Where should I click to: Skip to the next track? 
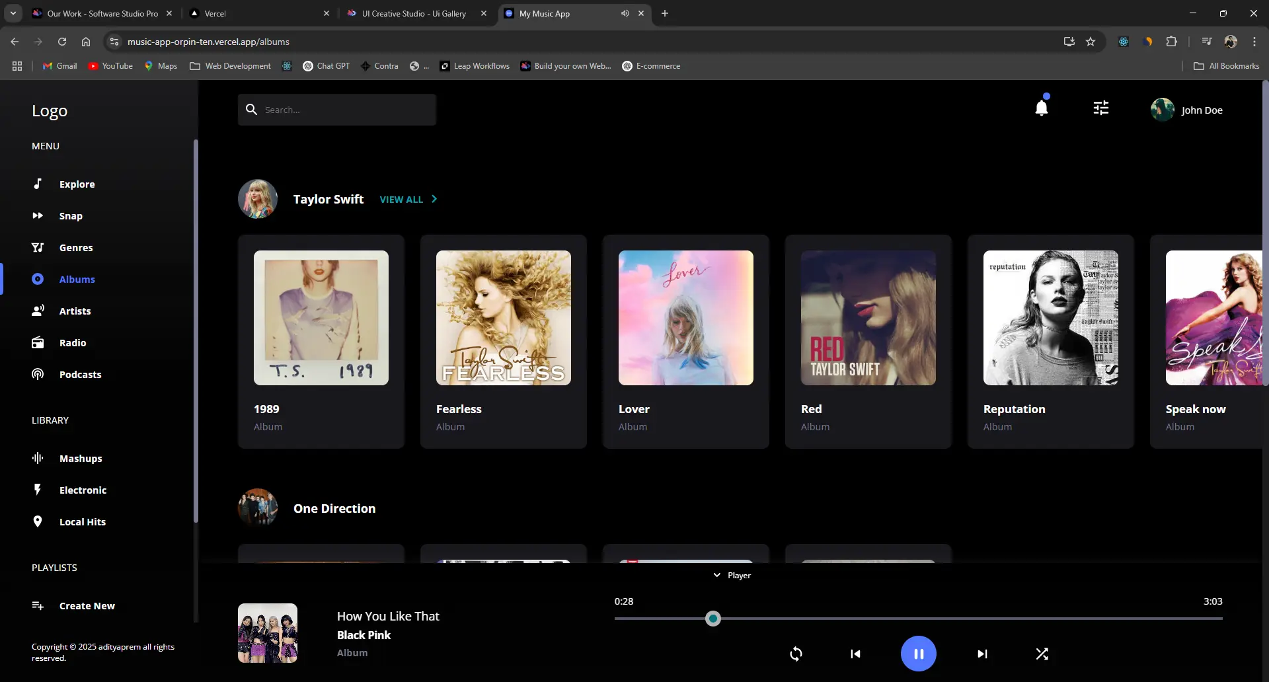pyautogui.click(x=982, y=654)
